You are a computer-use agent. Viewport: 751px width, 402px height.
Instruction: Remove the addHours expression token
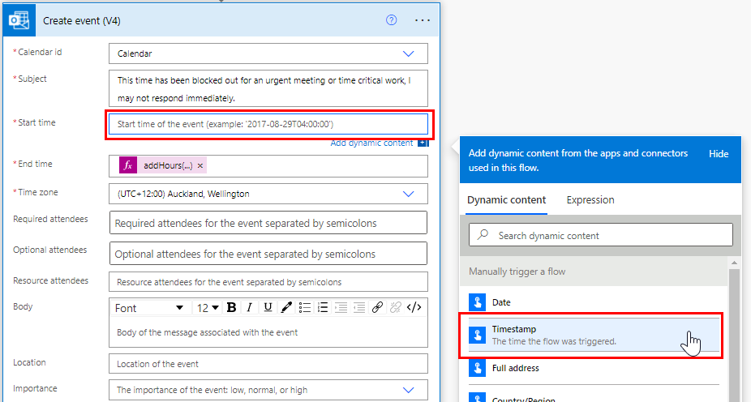(x=200, y=165)
